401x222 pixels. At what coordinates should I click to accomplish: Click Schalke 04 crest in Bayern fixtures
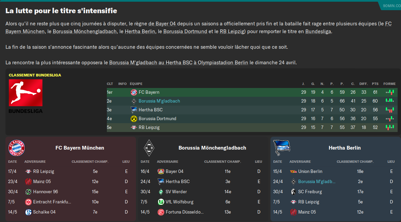[x=28, y=212]
